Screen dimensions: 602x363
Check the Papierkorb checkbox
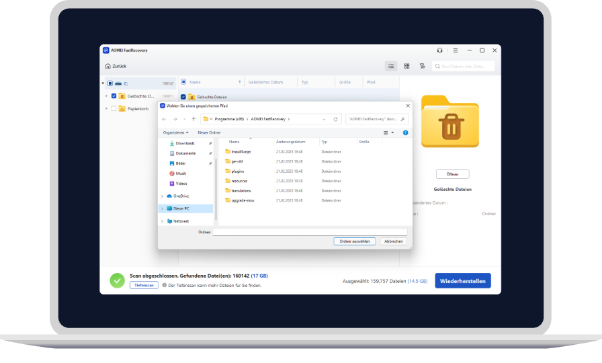pos(114,108)
